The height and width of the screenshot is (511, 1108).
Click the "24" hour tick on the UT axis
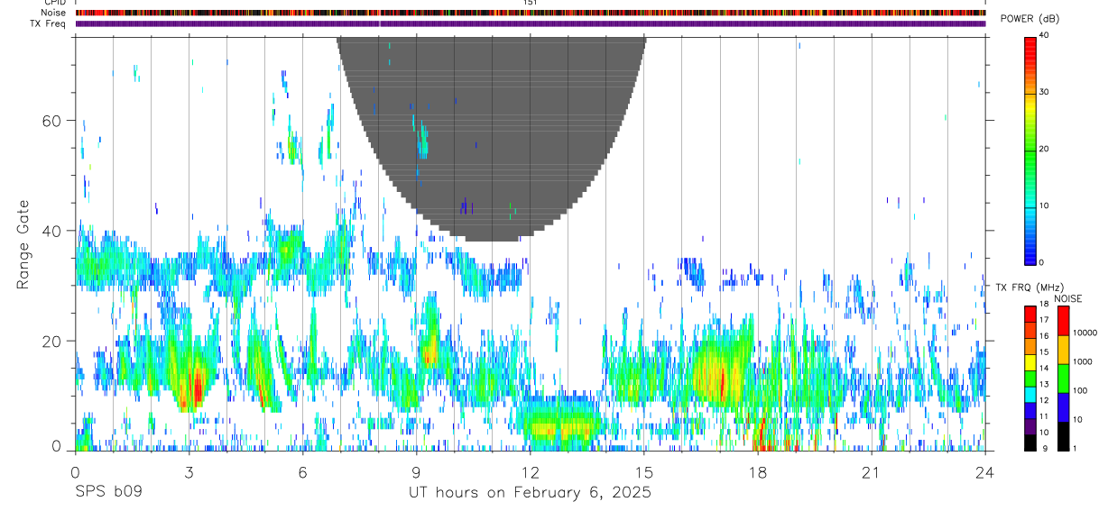click(x=985, y=472)
